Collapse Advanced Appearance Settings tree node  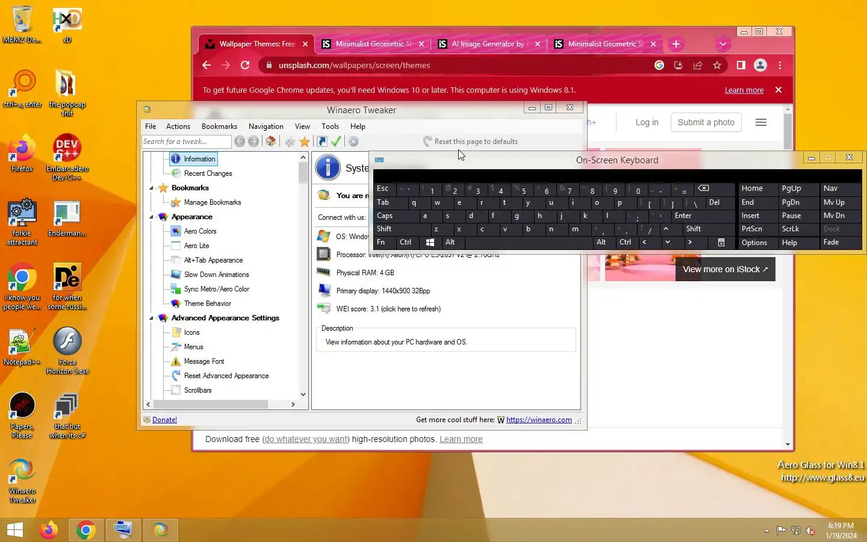pyautogui.click(x=151, y=318)
